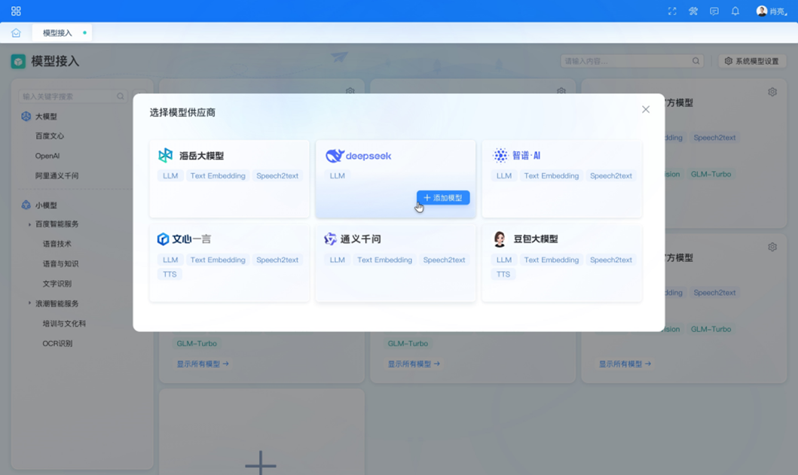Click the 豆包大模型 avatar icon
The image size is (798, 475).
(x=500, y=239)
